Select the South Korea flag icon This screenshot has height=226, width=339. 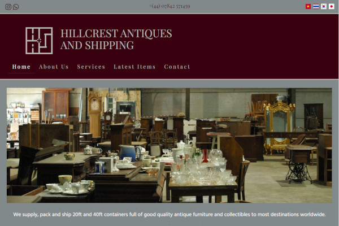tap(324, 6)
